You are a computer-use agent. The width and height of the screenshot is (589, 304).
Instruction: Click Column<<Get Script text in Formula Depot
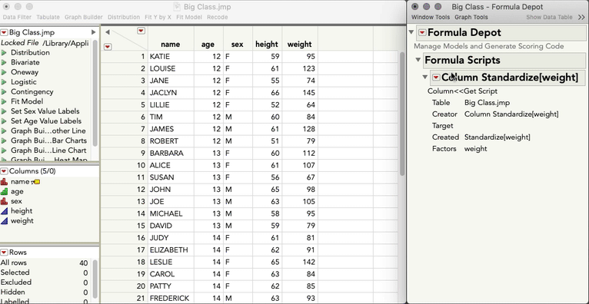click(x=462, y=91)
